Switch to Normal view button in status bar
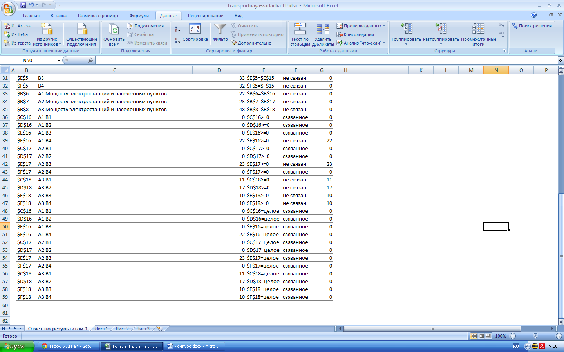This screenshot has height=352, width=564. 474,336
